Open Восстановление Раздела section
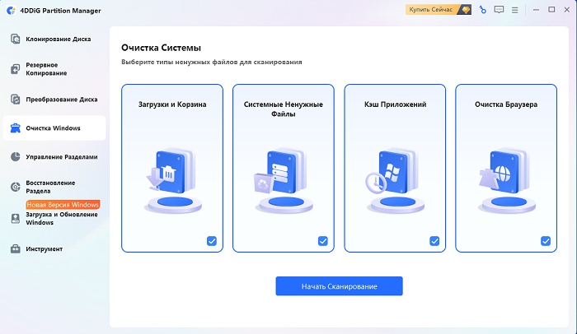The height and width of the screenshot is (334, 577). [x=54, y=187]
